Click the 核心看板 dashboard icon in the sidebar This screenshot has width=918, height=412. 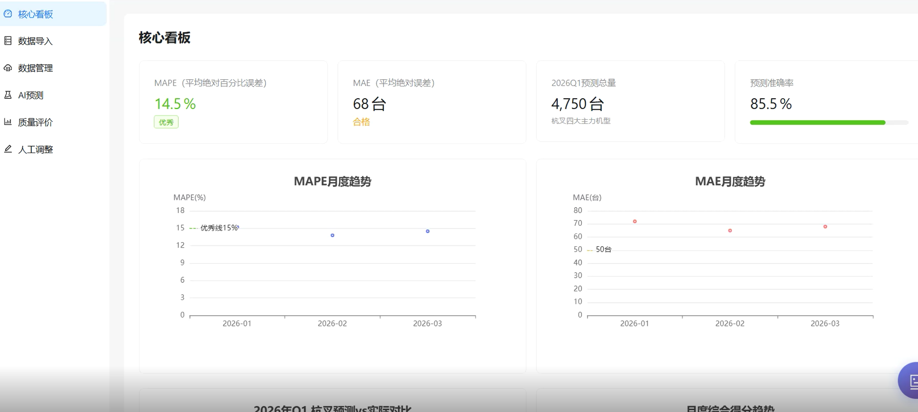8,14
